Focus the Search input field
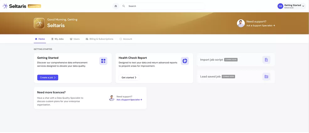The image size is (309, 133). click(x=162, y=6)
